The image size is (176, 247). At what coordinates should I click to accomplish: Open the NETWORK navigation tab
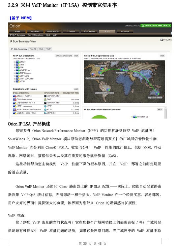pyautogui.click(x=35, y=31)
